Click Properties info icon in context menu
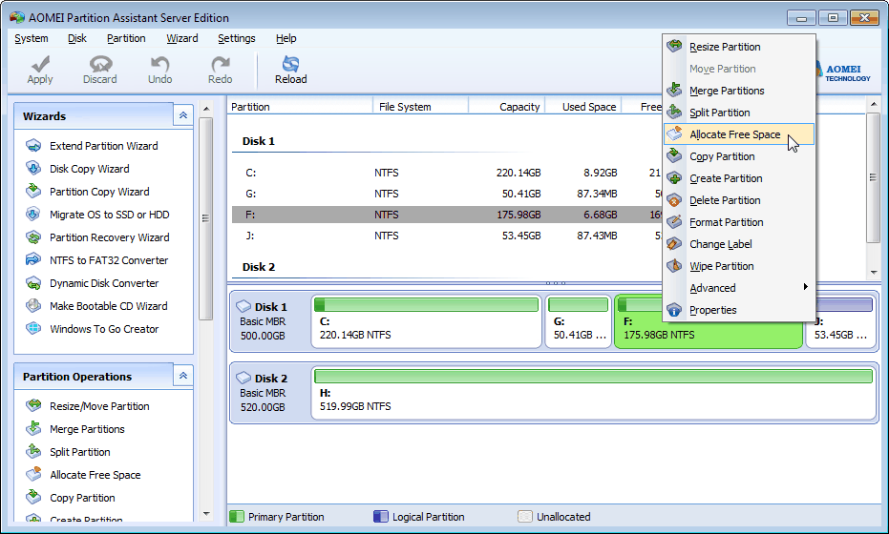Image resolution: width=889 pixels, height=534 pixels. [x=674, y=310]
